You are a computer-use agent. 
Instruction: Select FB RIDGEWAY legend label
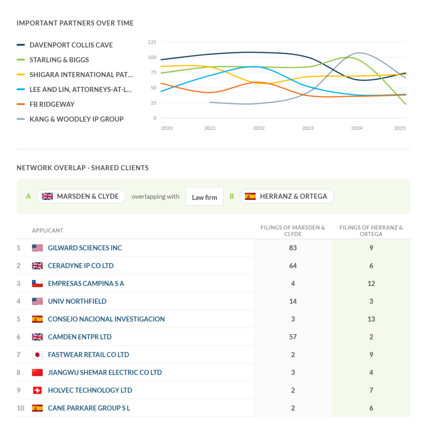click(x=52, y=105)
